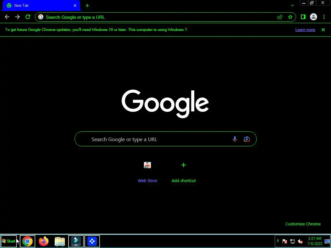Open File Explorer from the taskbar
Screen dimensions: 331x248
[60, 242]
